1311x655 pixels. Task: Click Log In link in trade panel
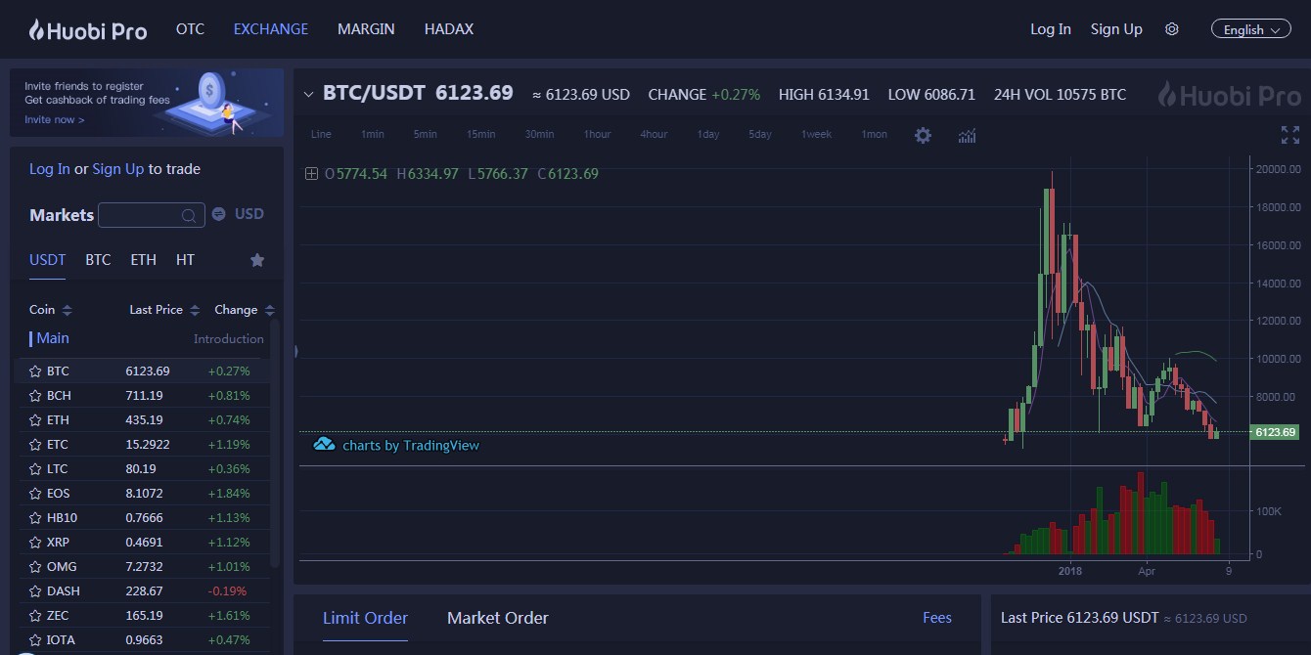point(50,169)
